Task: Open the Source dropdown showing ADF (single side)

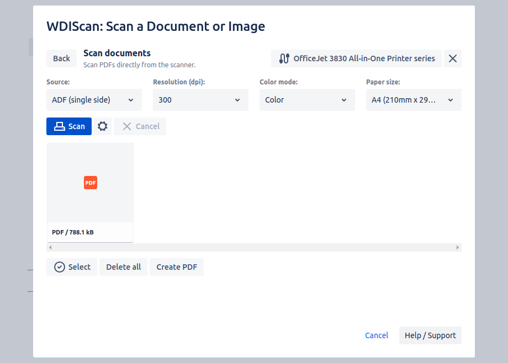Action: coord(94,100)
